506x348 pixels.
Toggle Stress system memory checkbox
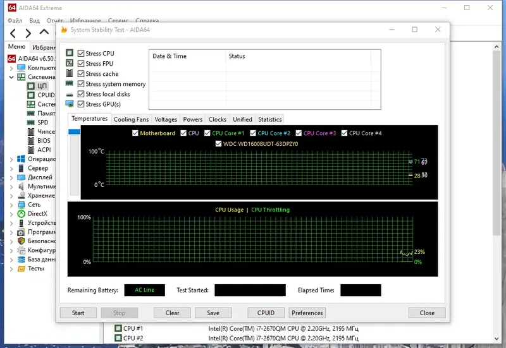click(x=81, y=84)
